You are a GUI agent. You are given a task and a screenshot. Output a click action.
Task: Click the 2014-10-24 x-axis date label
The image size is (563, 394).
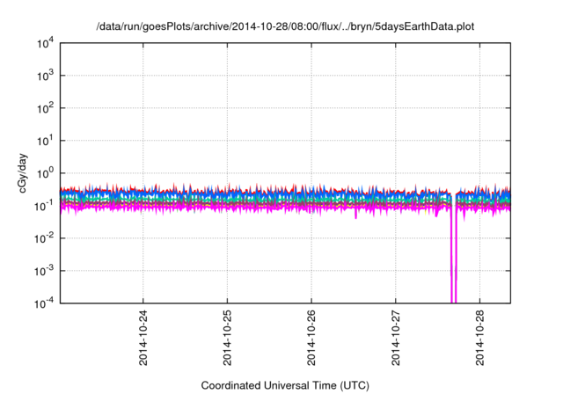[x=143, y=338]
